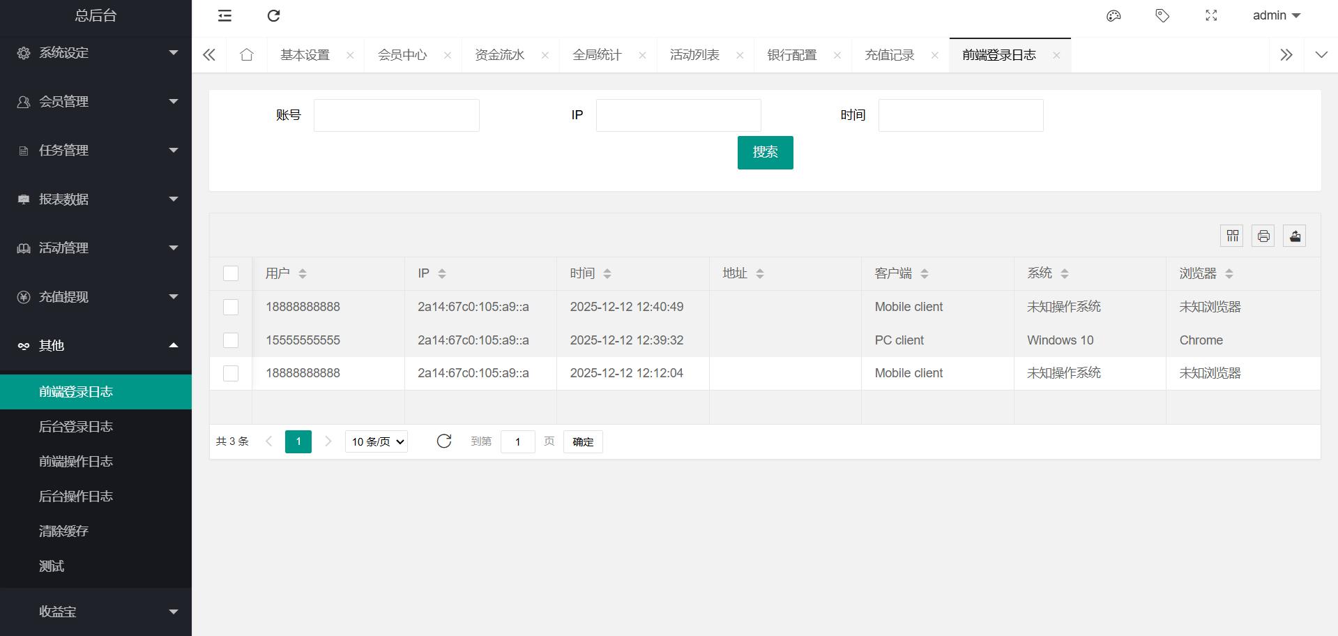The height and width of the screenshot is (636, 1338).
Task: Go to home tab icon
Action: tap(247, 54)
